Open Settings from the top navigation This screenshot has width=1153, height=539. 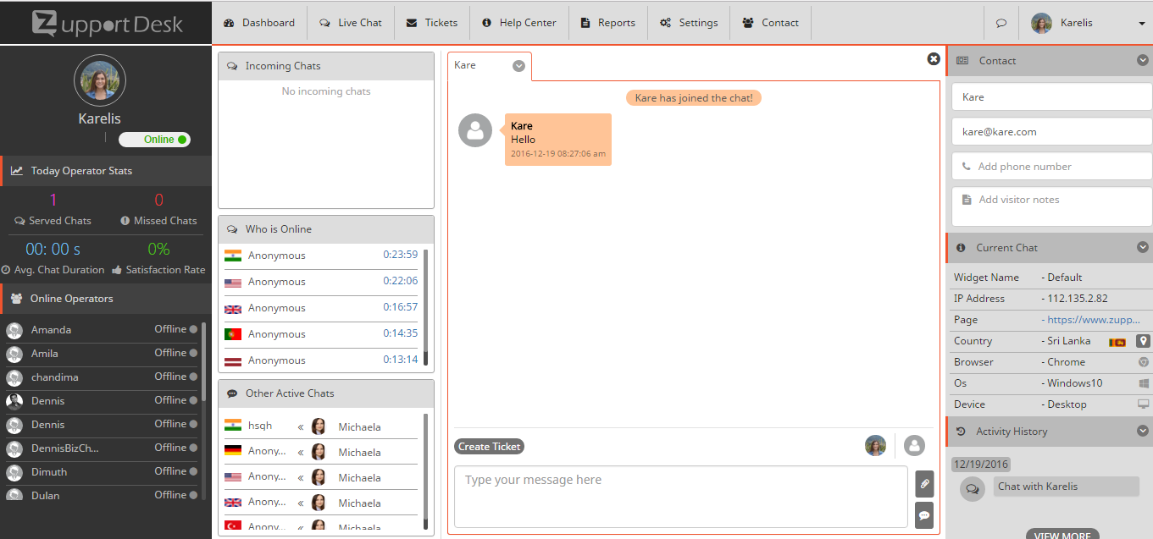(689, 23)
